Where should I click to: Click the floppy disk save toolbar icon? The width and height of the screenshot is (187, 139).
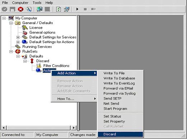pyautogui.click(x=13, y=9)
